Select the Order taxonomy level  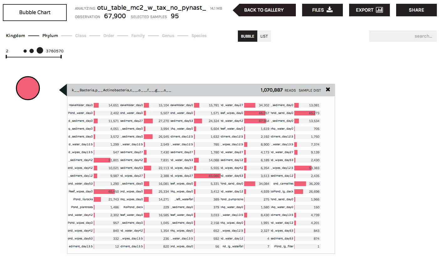tap(109, 36)
